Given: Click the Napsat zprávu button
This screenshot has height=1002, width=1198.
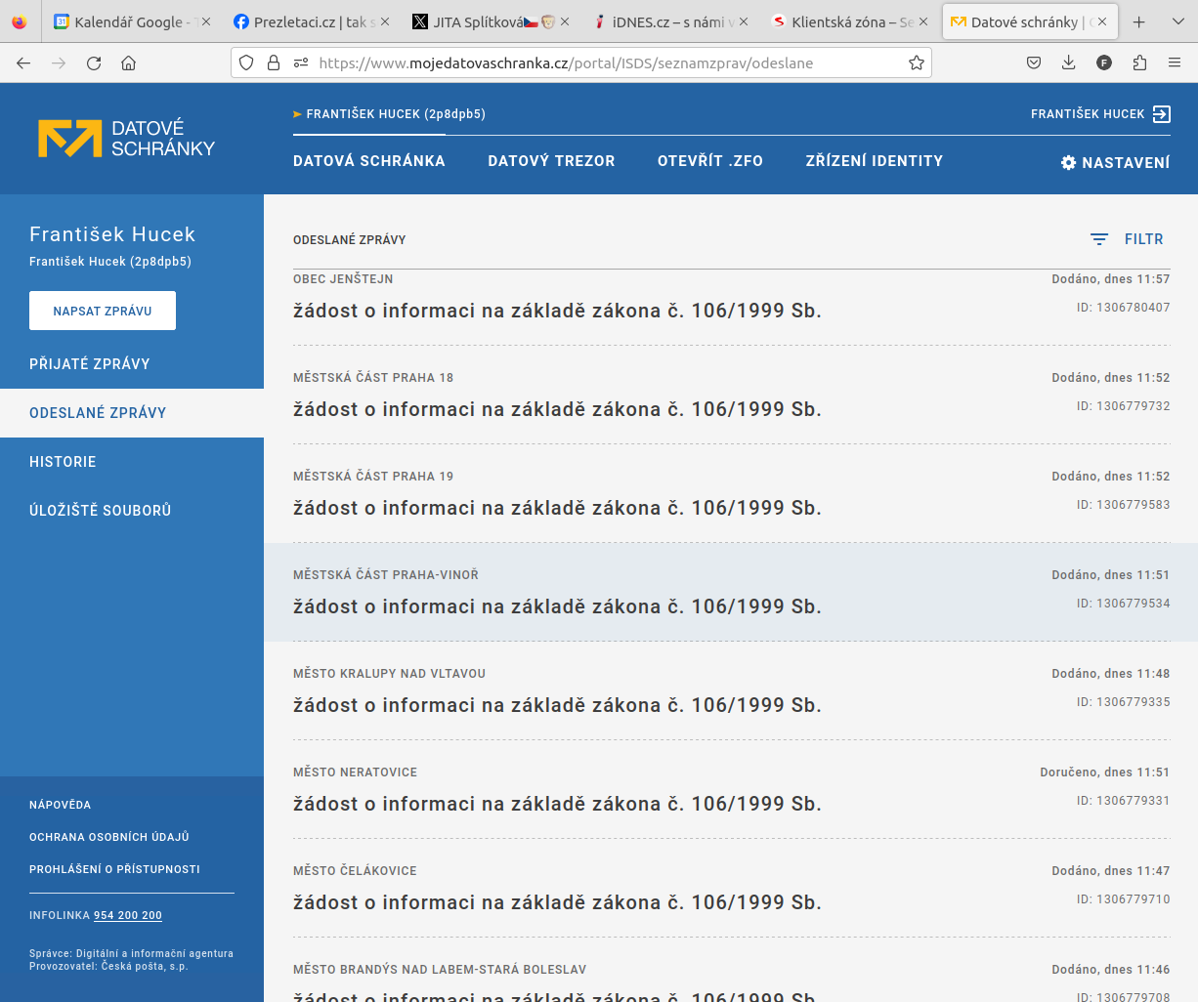Looking at the screenshot, I should [x=103, y=311].
